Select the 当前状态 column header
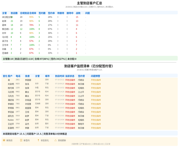 70,76
